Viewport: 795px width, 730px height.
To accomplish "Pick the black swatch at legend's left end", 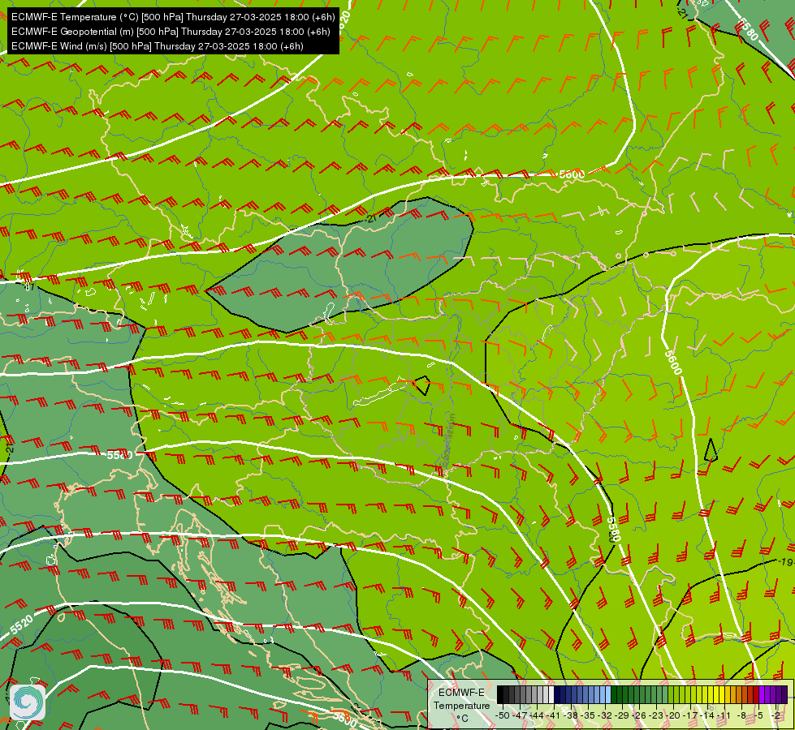I will pos(500,694).
